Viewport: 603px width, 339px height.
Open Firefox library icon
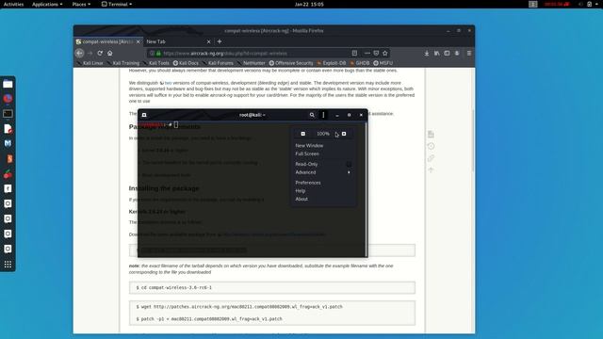pos(437,54)
